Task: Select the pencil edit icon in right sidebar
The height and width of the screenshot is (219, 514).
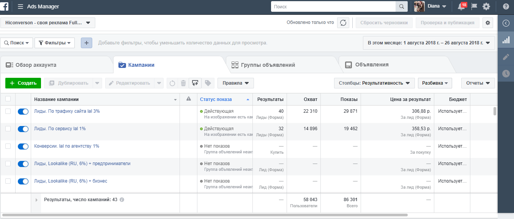Action: pos(506,57)
